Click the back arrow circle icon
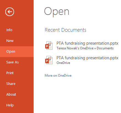121x113 pixels. pos(10,12)
